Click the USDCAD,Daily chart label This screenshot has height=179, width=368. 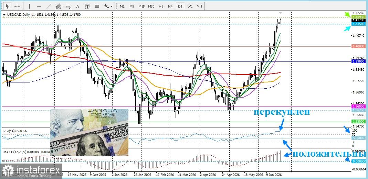click(x=19, y=14)
